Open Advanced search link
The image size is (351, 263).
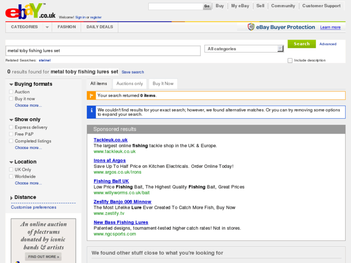click(328, 44)
